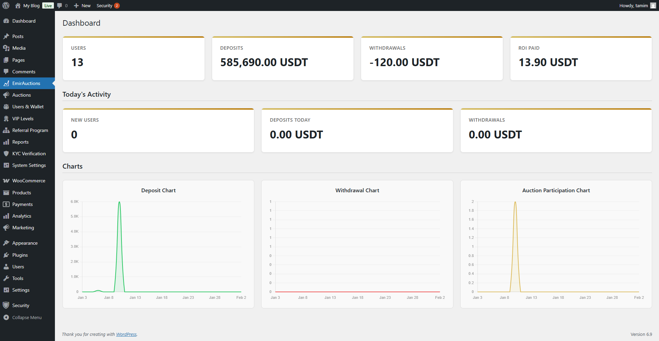Click the Auctions megaphone icon
659x341 pixels.
pyautogui.click(x=6, y=95)
